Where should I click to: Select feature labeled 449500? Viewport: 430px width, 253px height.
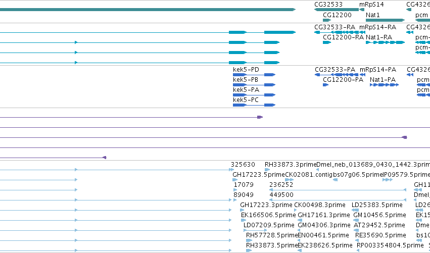pos(281,195)
